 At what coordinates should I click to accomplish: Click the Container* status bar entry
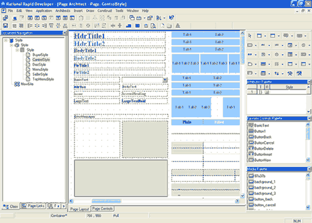[x=59, y=215]
